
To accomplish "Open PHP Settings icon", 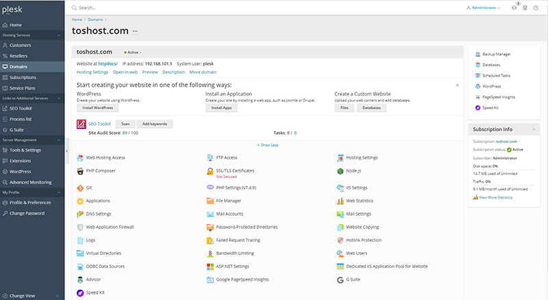I will (210, 188).
